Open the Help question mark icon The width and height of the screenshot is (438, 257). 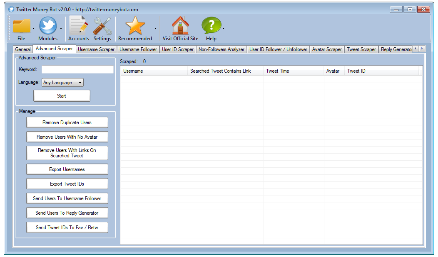(x=211, y=25)
